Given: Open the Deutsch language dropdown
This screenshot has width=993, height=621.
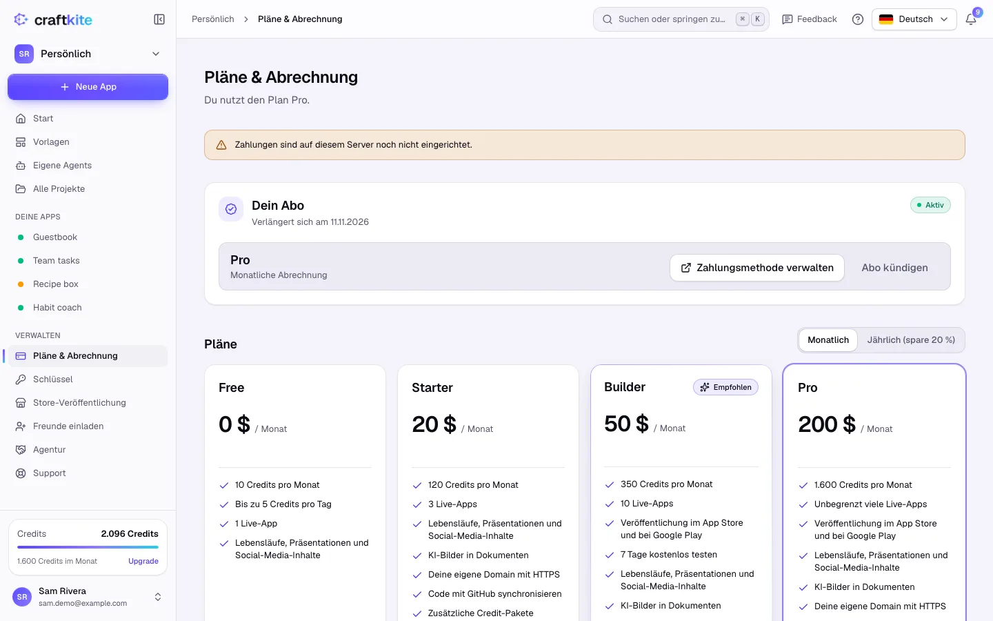Looking at the screenshot, I should (914, 19).
